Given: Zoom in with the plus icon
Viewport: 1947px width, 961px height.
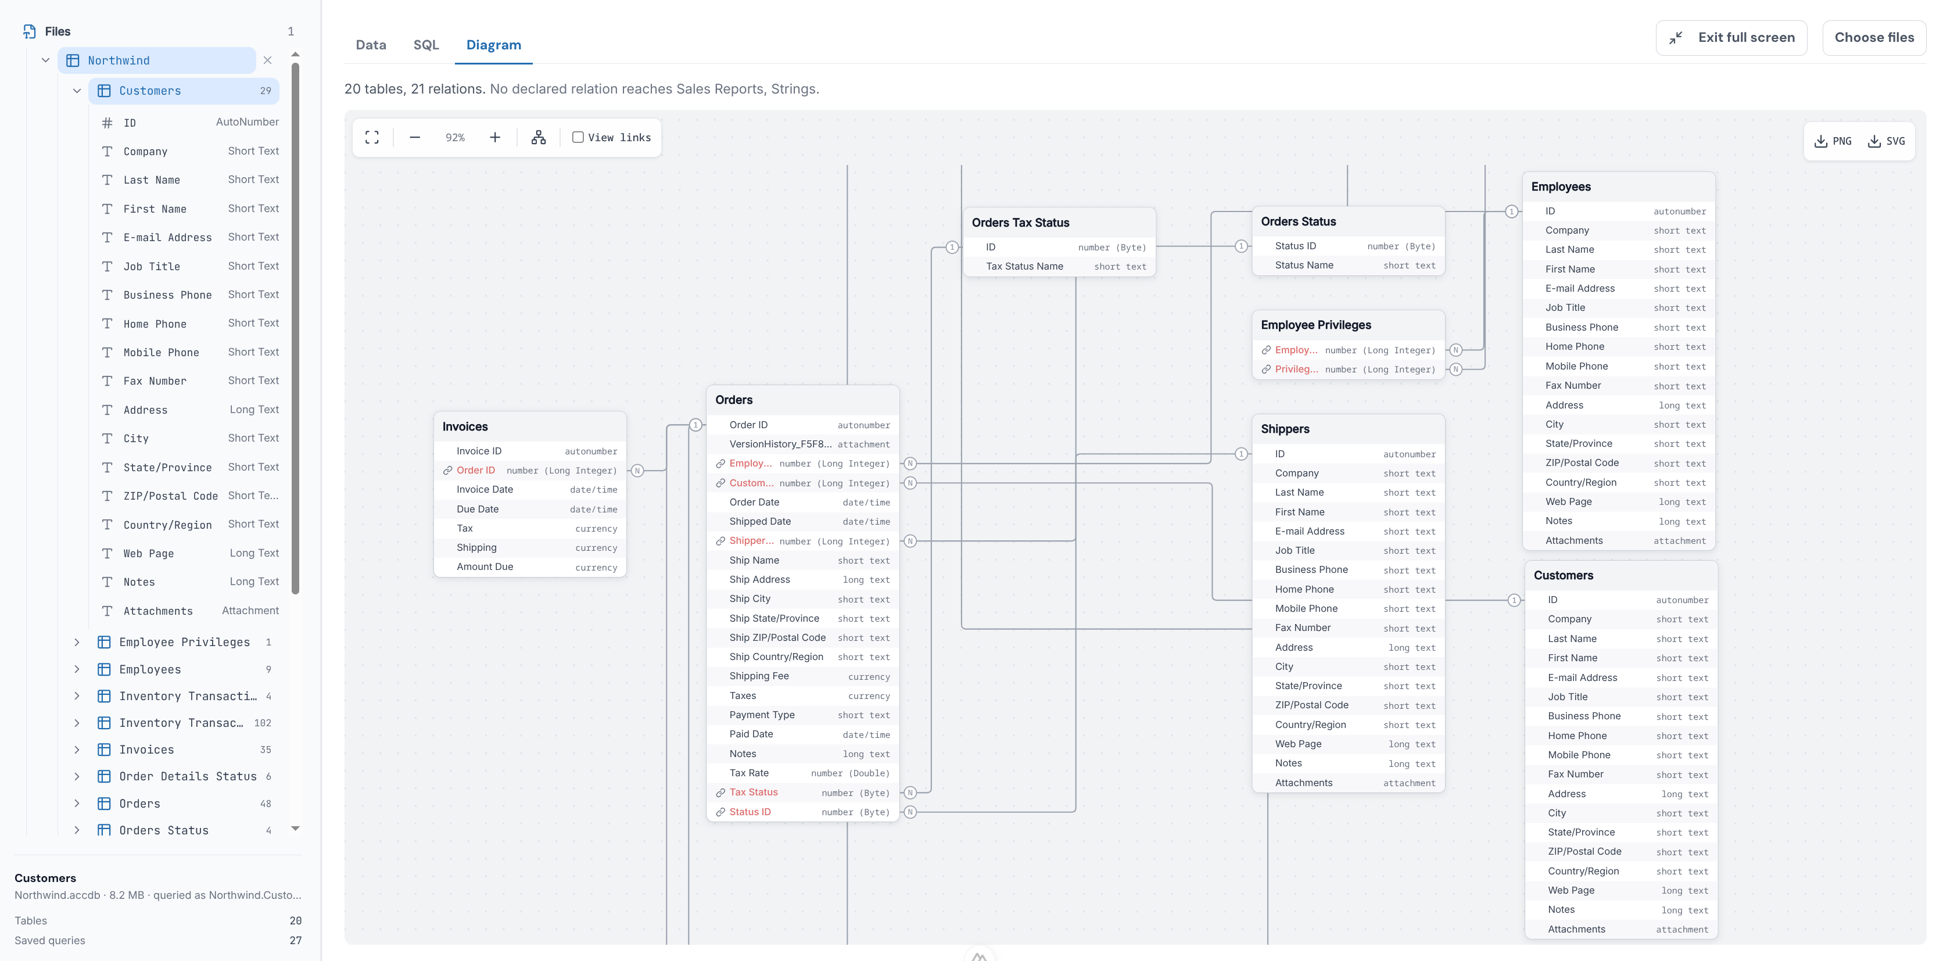Looking at the screenshot, I should pos(495,138).
